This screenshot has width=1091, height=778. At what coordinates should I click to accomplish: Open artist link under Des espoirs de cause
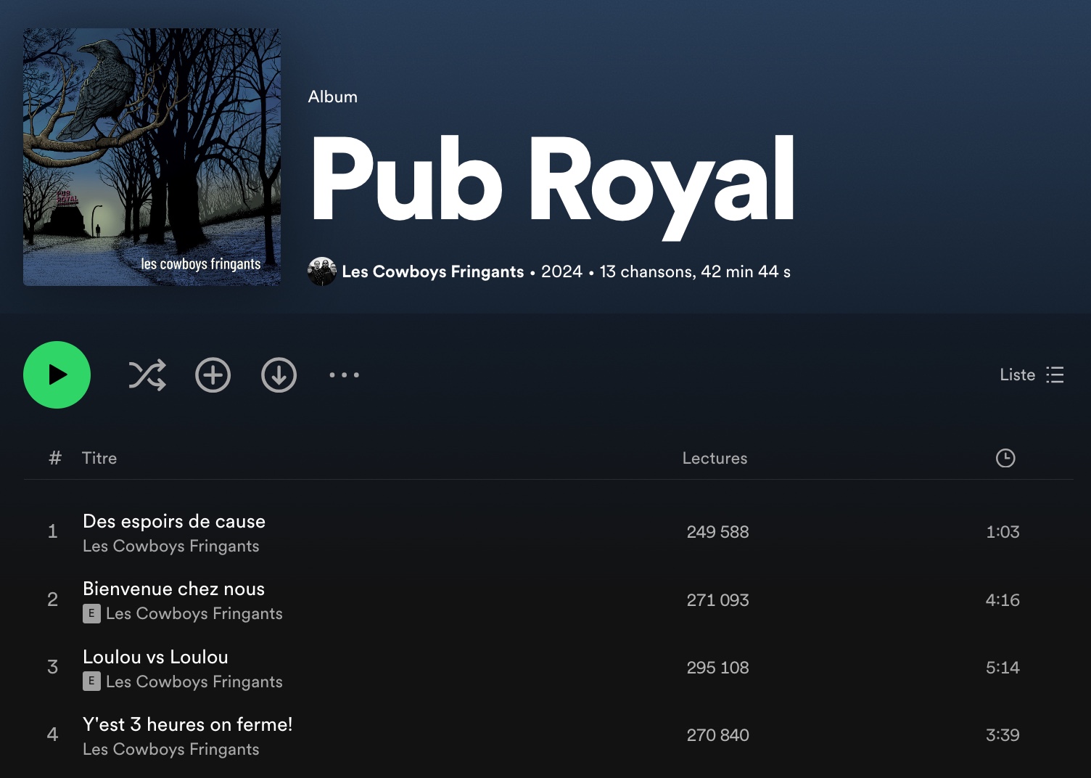(x=171, y=546)
